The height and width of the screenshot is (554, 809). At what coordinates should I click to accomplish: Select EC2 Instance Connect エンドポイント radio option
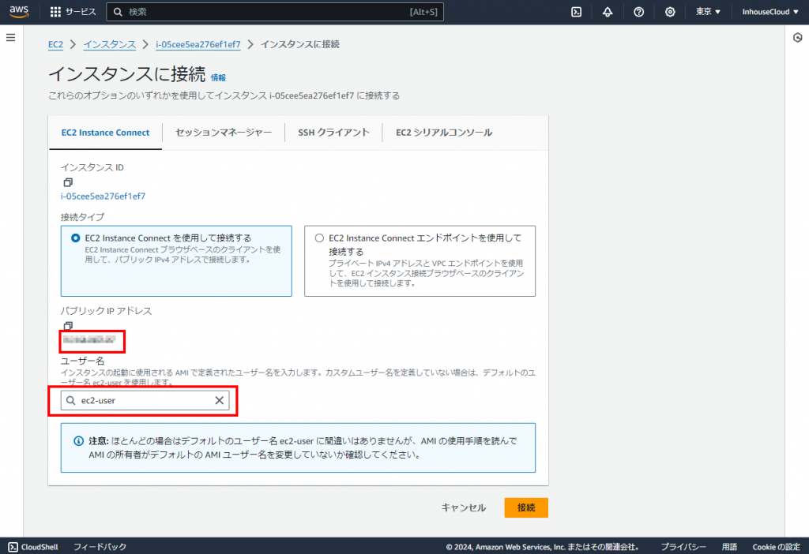[319, 238]
